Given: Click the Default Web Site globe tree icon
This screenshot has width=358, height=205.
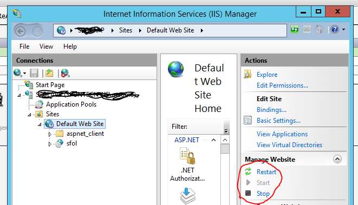Looking at the screenshot, I should tap(49, 124).
